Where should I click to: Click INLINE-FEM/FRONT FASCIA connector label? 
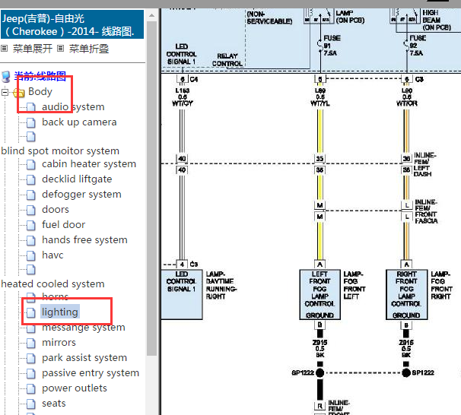point(426,211)
